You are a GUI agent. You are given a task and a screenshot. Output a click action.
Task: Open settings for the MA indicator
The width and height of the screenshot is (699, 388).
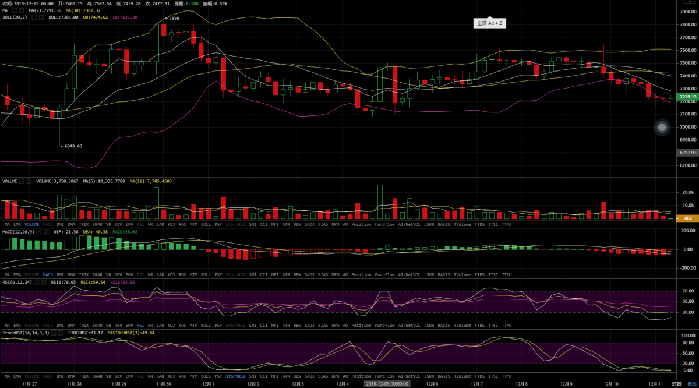(15, 10)
